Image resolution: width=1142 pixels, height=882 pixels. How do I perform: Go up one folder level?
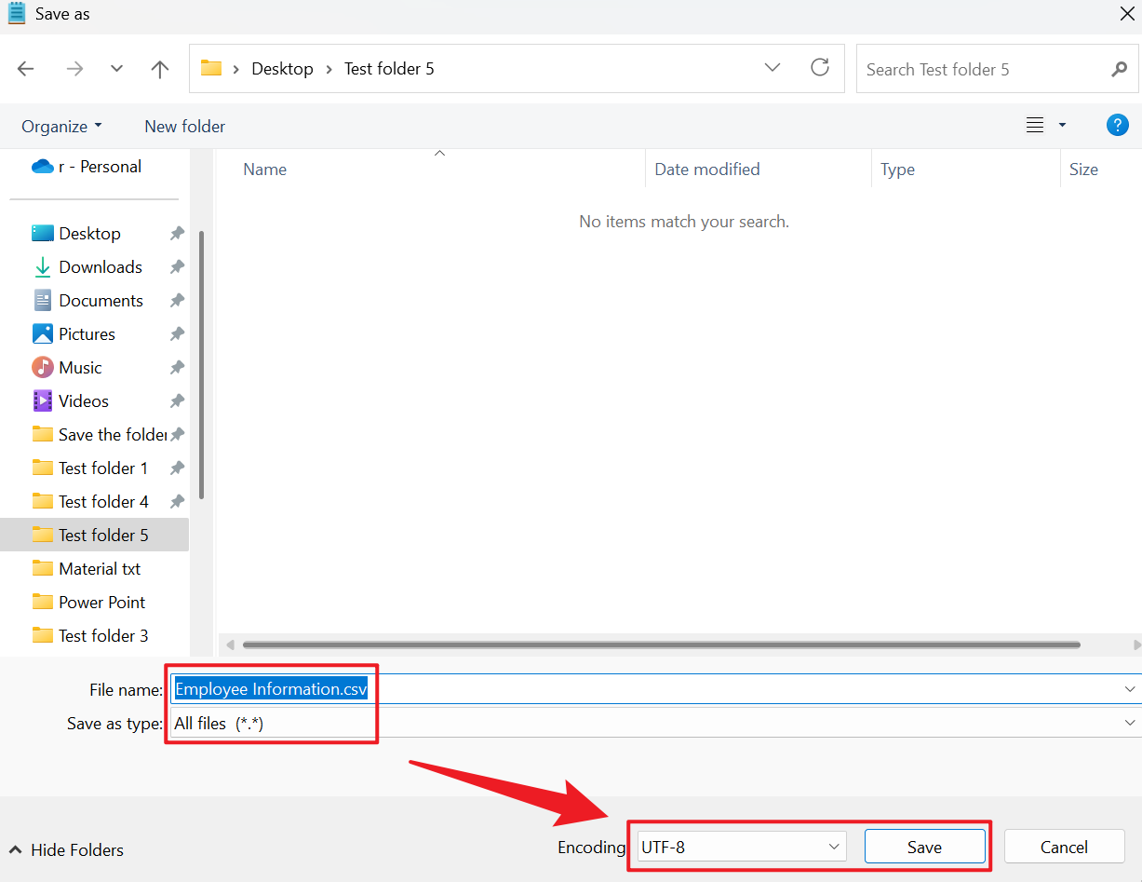[x=159, y=68]
